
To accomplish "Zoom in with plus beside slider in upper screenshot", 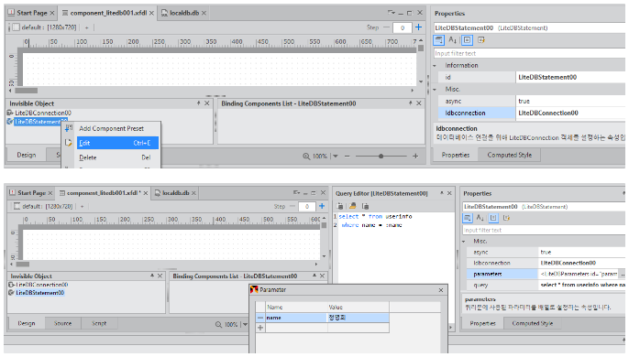I will point(415,156).
